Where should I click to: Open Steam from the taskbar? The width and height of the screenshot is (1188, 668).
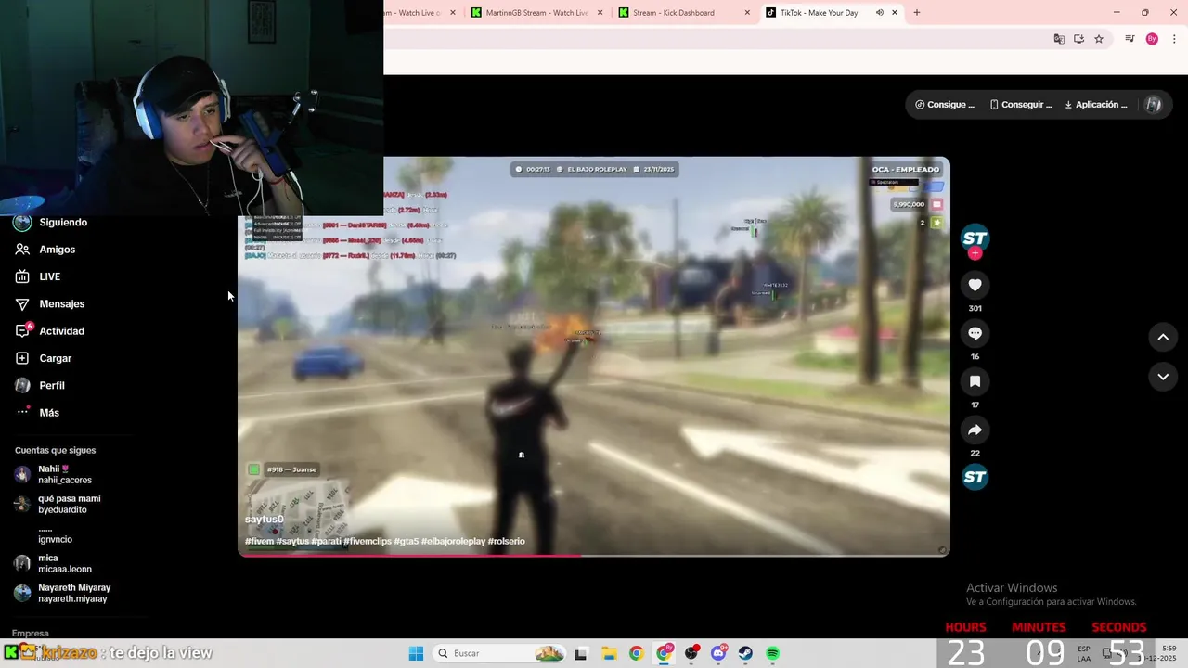(745, 654)
